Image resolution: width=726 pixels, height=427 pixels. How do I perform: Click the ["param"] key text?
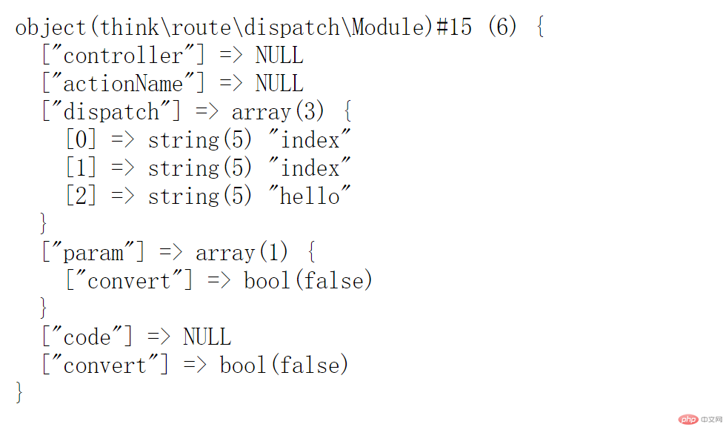point(93,253)
